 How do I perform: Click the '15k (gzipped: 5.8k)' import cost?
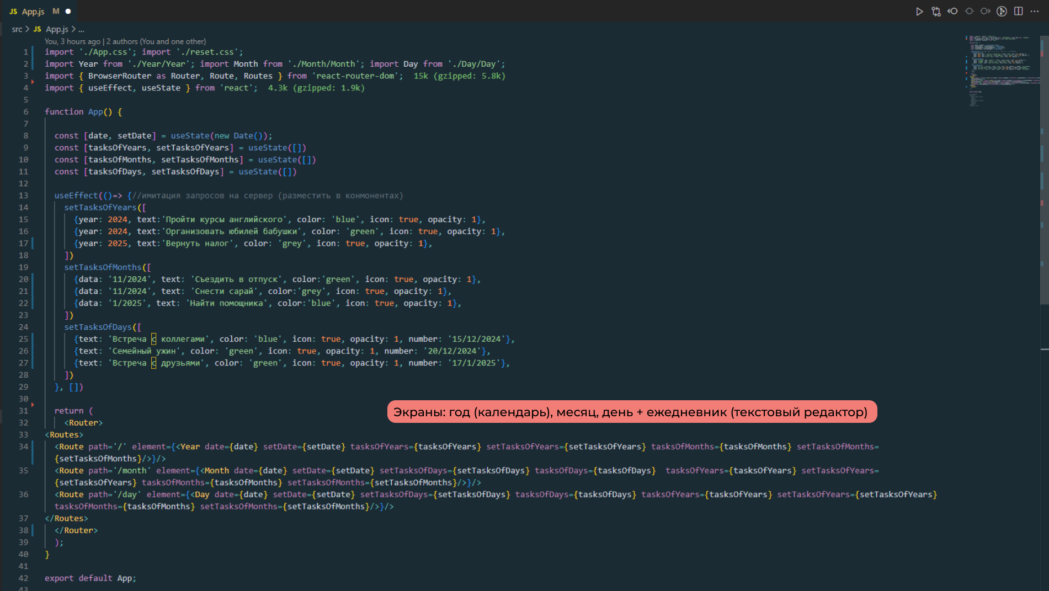(x=459, y=76)
